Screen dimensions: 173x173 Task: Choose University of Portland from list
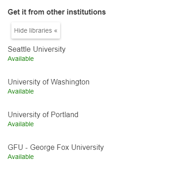tap(43, 115)
